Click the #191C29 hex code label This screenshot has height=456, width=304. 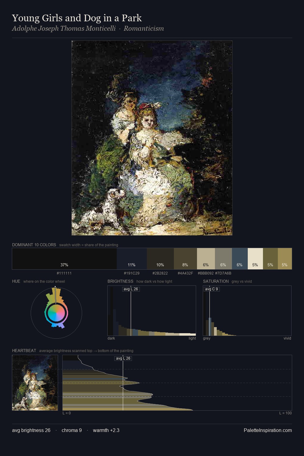pyautogui.click(x=132, y=273)
